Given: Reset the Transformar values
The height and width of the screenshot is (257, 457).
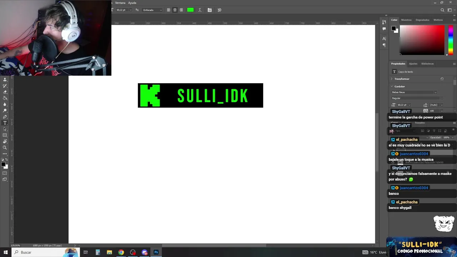Looking at the screenshot, I should pos(442,79).
